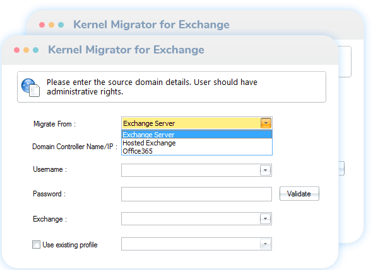Click the Domain Controller Name/IP label
This screenshot has width=378, height=270.
[74, 147]
